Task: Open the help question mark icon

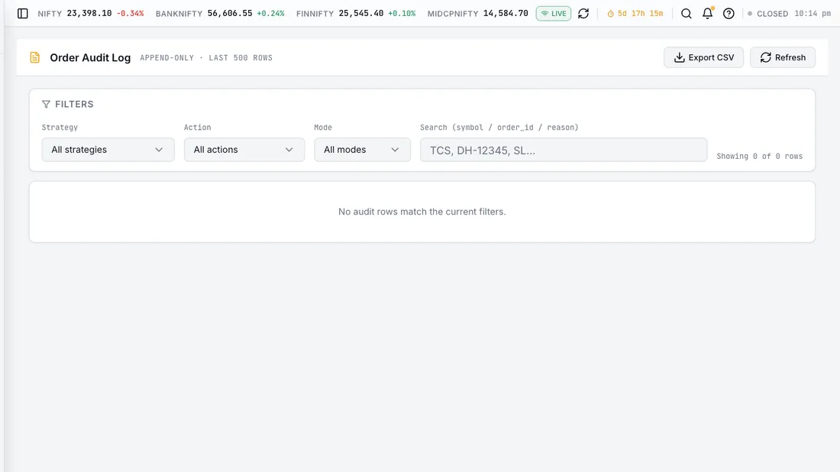Action: tap(729, 14)
